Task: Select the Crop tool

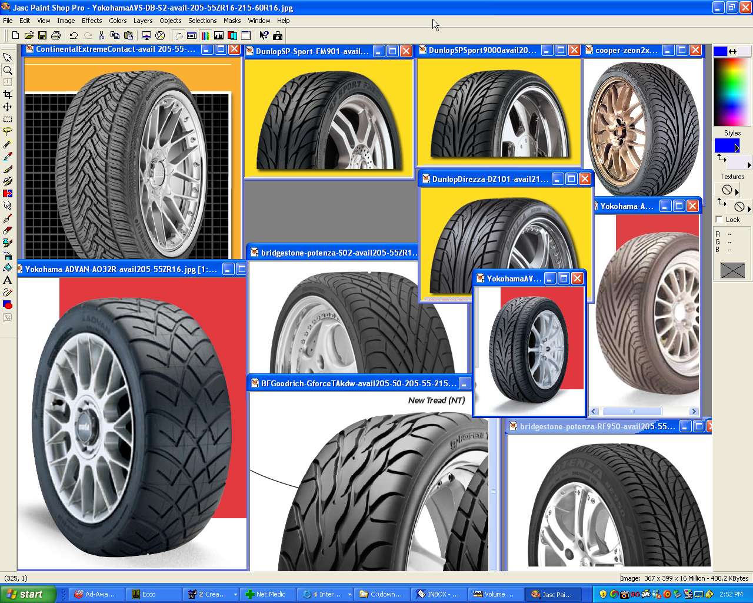Action: click(8, 95)
